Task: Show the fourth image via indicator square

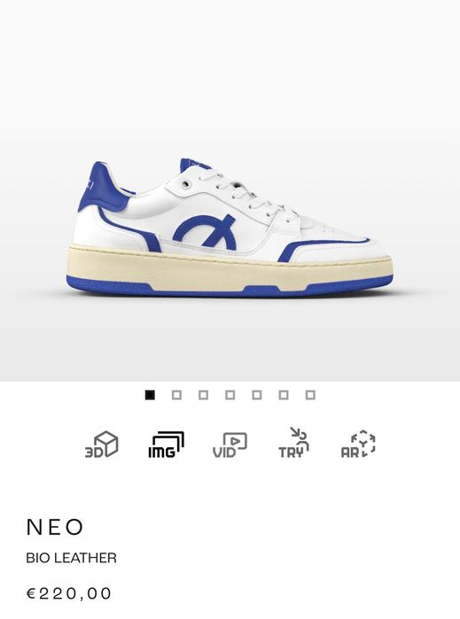Action: click(x=230, y=395)
